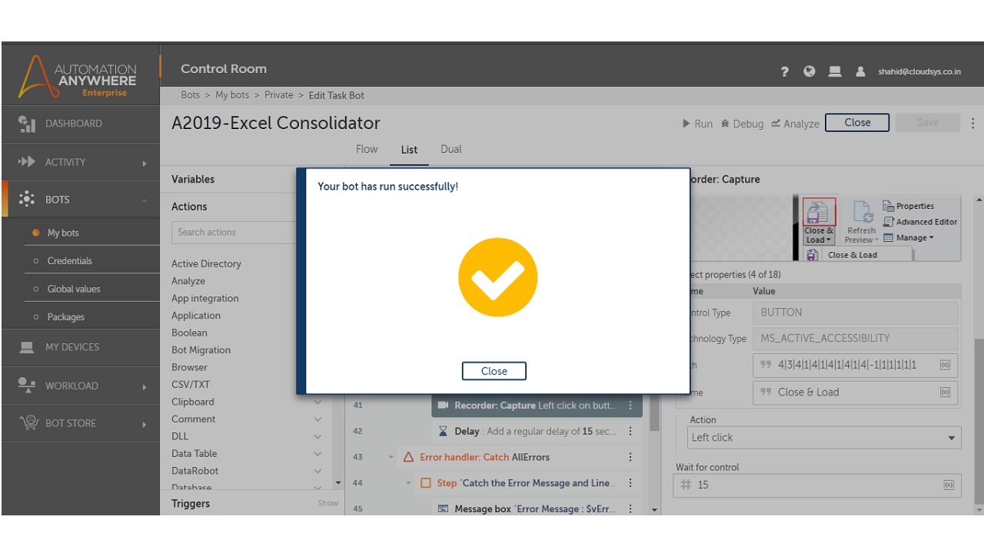Expand the Data Table action package

317,454
